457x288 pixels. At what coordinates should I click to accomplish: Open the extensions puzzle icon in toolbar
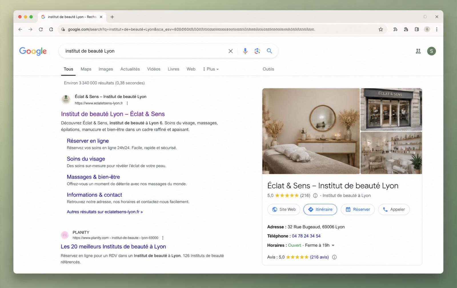406,29
